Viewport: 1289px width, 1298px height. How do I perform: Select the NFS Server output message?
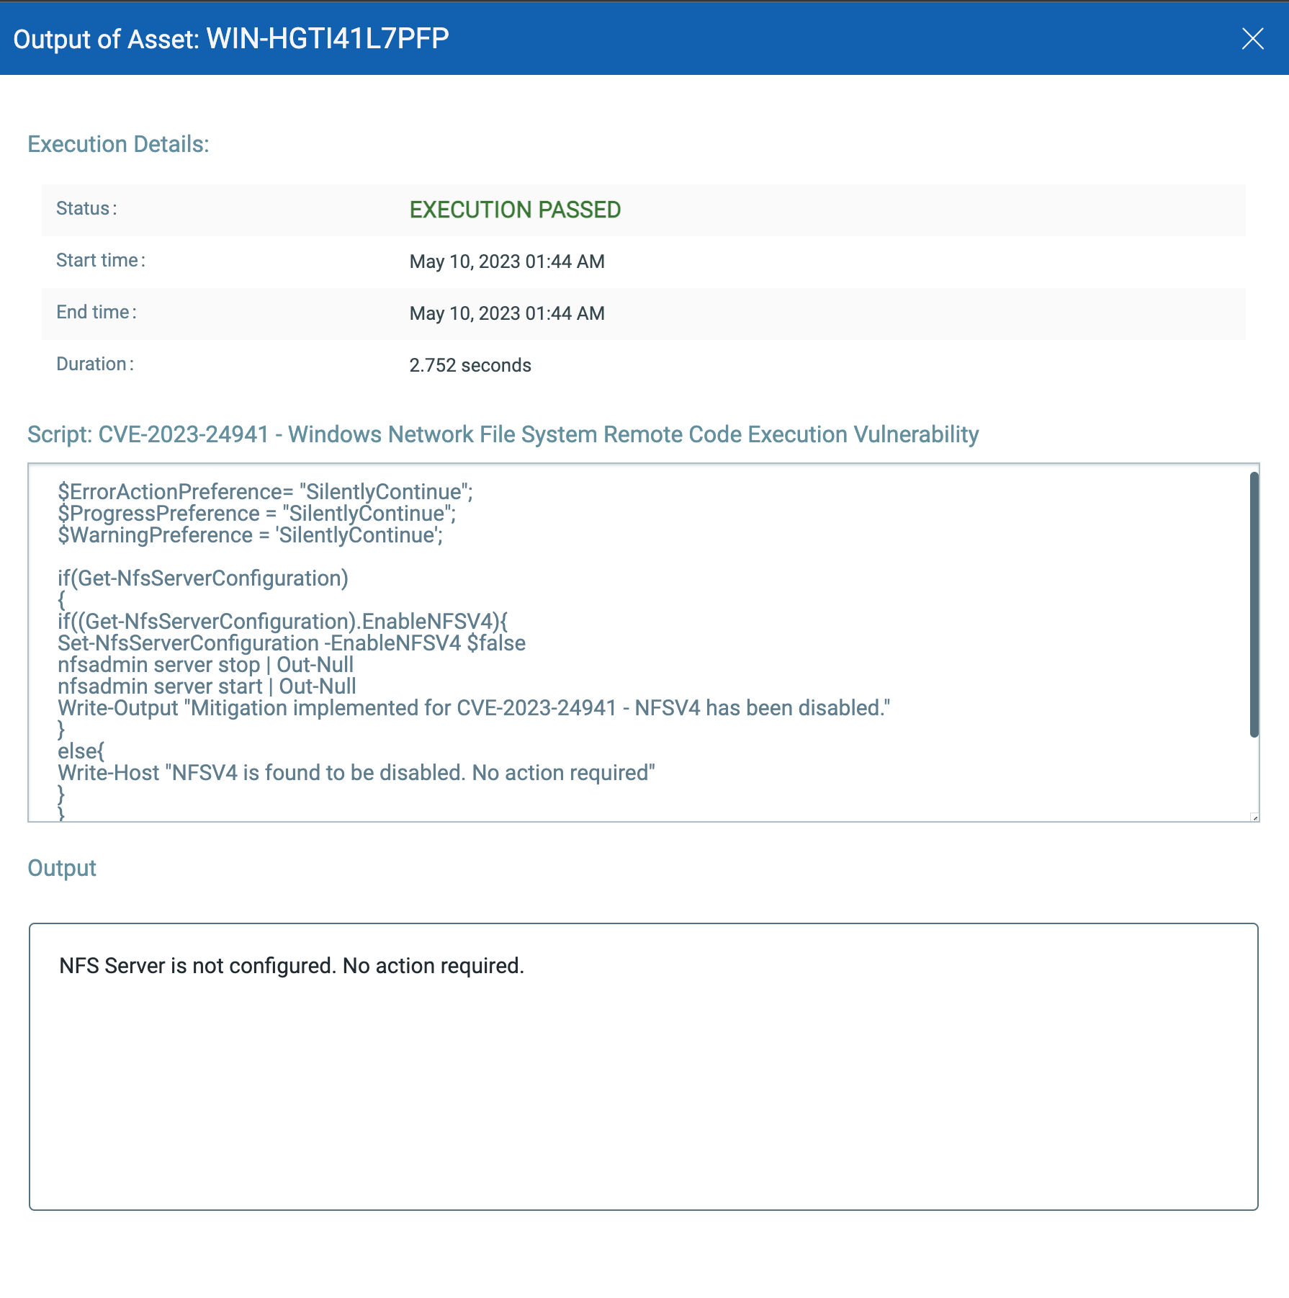pyautogui.click(x=292, y=964)
